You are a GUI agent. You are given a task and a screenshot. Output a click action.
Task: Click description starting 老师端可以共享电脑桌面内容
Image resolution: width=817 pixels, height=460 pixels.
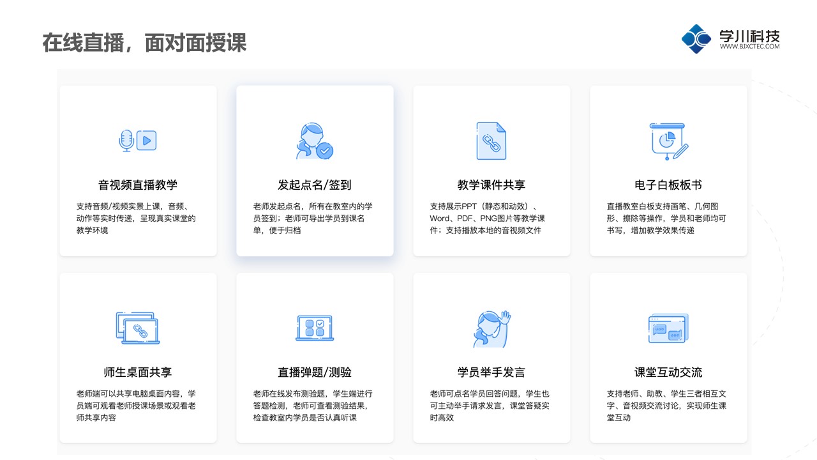click(x=136, y=406)
